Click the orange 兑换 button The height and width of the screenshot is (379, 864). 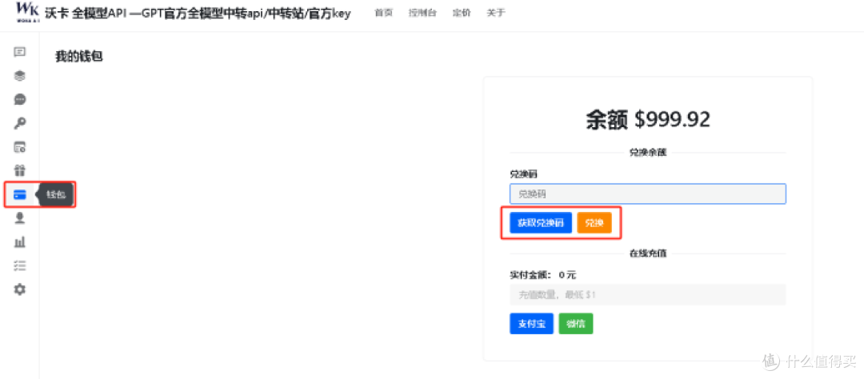594,223
